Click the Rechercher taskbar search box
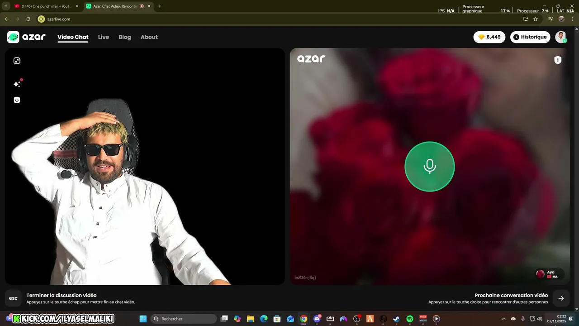The height and width of the screenshot is (326, 579). point(184,319)
